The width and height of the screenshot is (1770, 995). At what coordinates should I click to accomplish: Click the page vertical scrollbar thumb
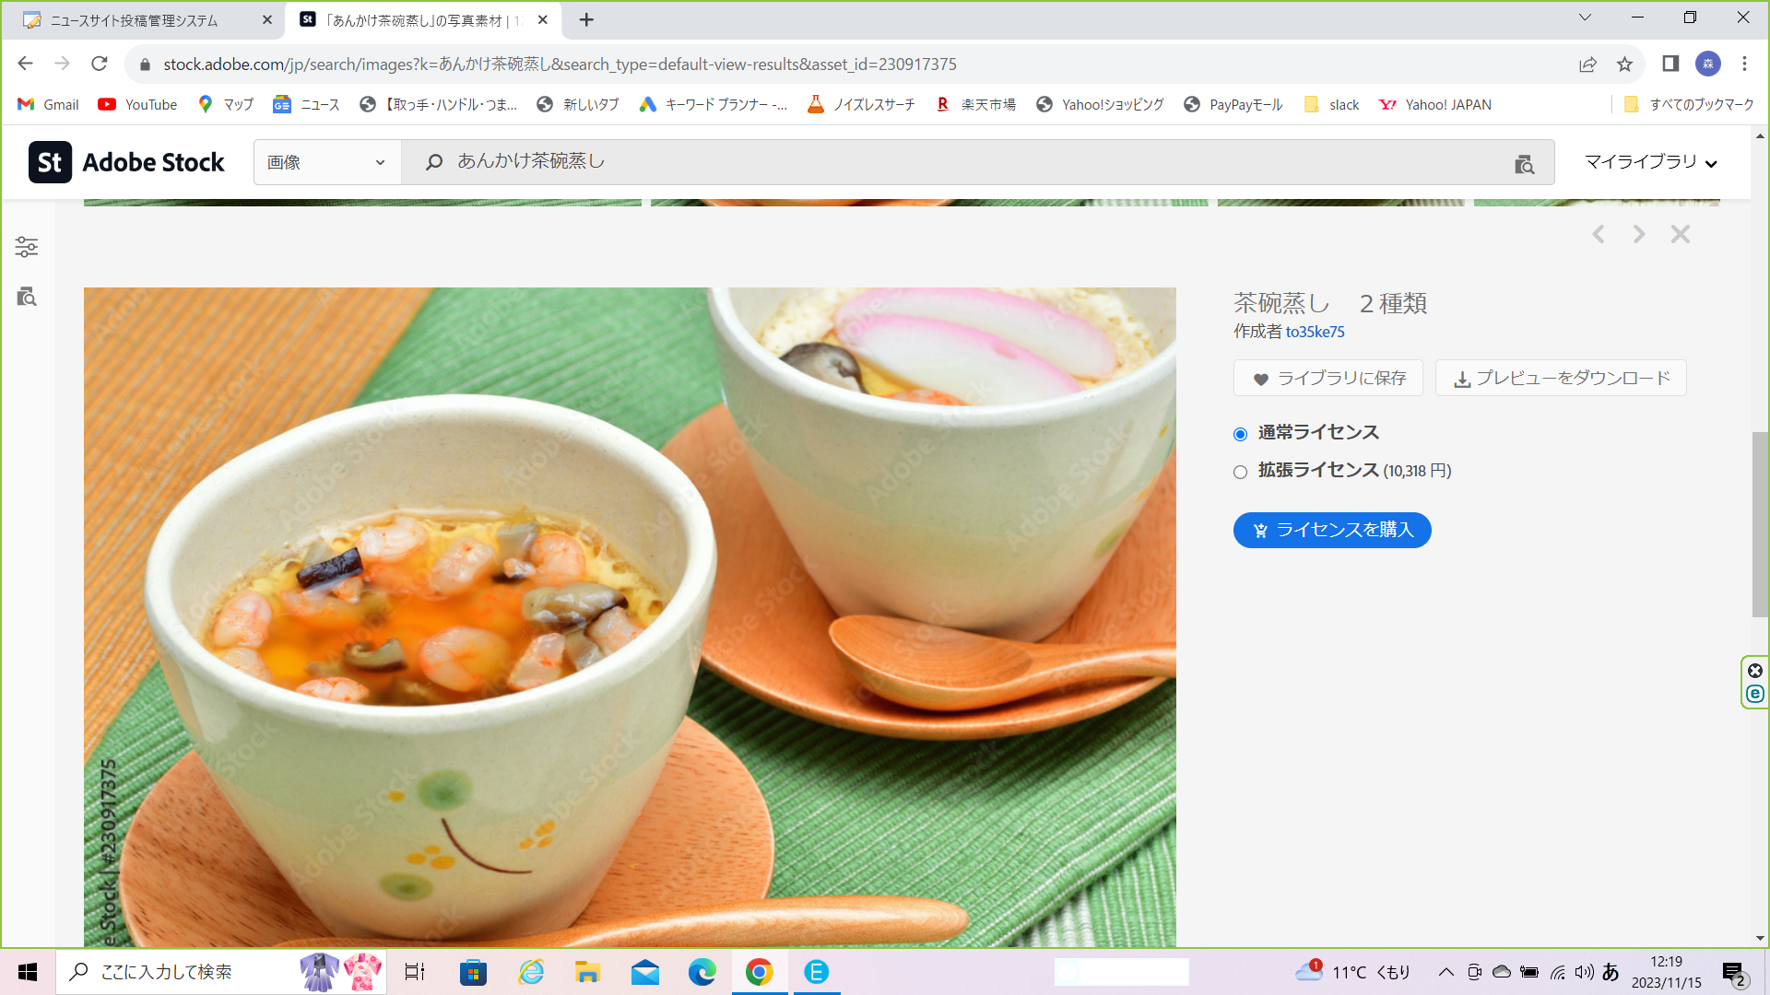pos(1760,524)
